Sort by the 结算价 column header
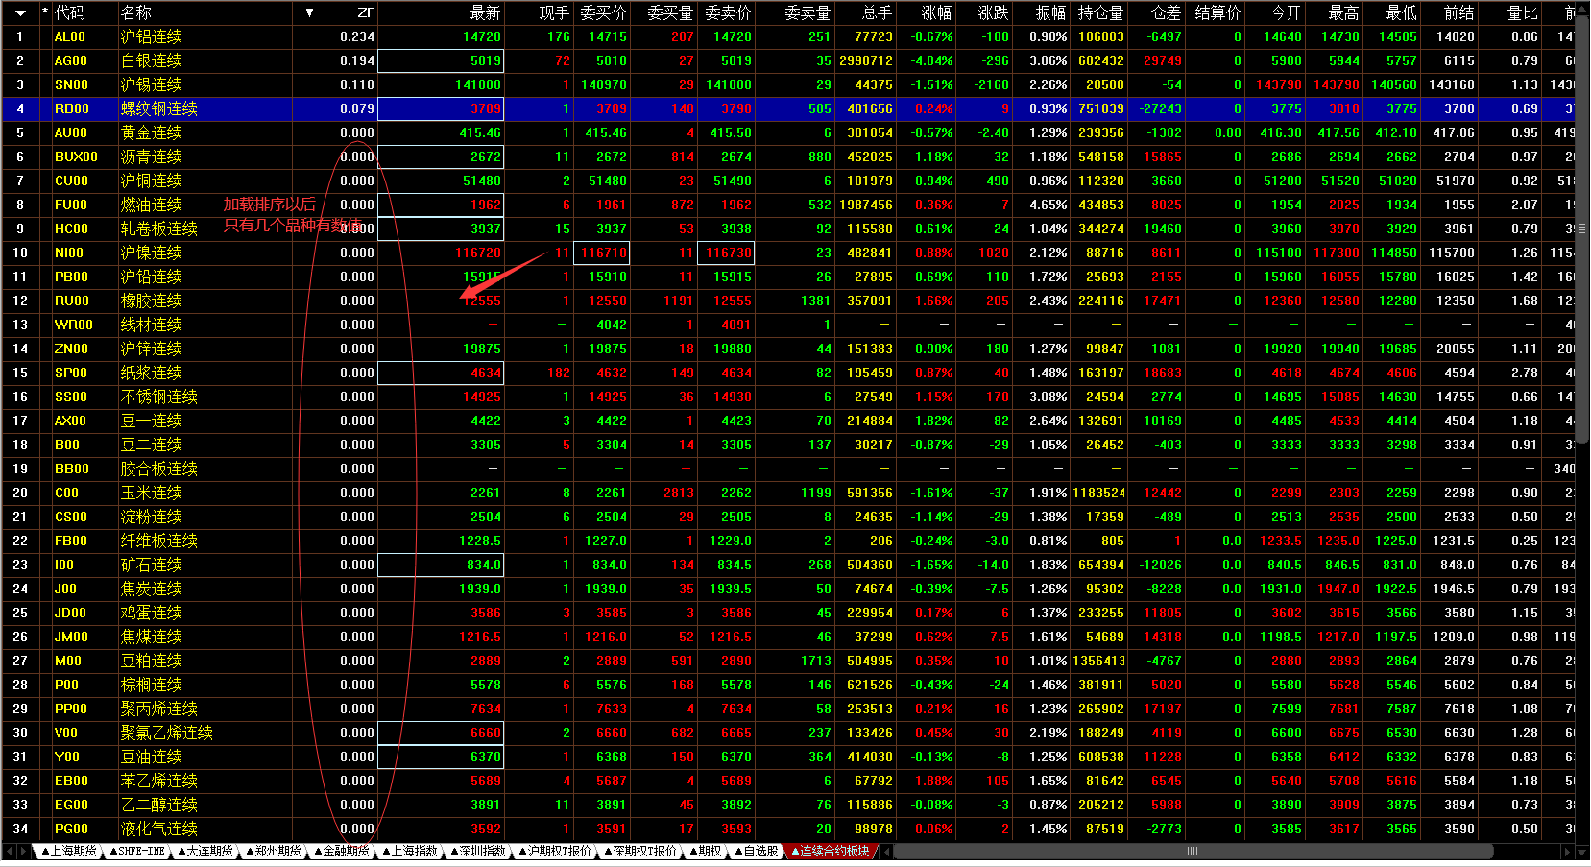Screen dimensions: 1591x867 [x=1217, y=12]
